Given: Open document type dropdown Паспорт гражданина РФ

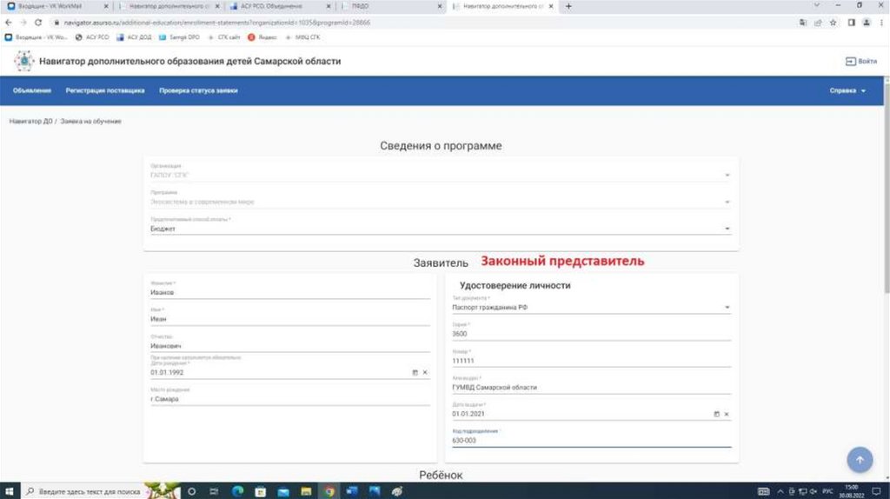Looking at the screenshot, I should coord(727,307).
